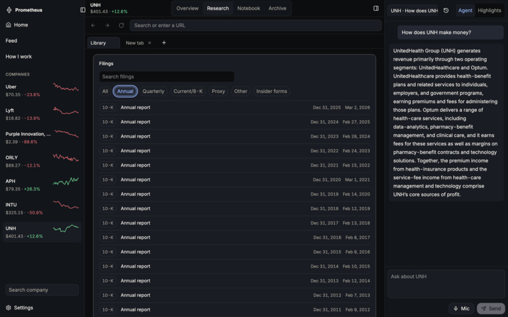Go back with the browser arrow
Image resolution: width=508 pixels, height=317 pixels.
pos(93,25)
